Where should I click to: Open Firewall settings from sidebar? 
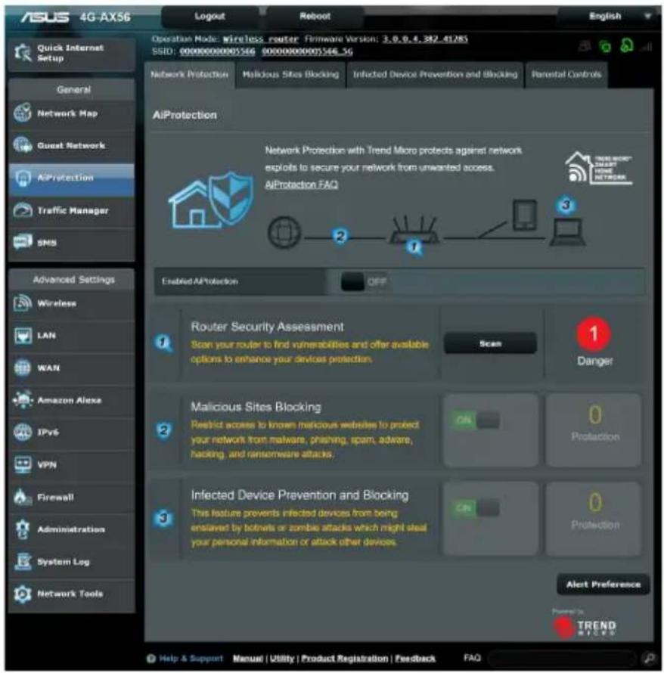pos(71,497)
